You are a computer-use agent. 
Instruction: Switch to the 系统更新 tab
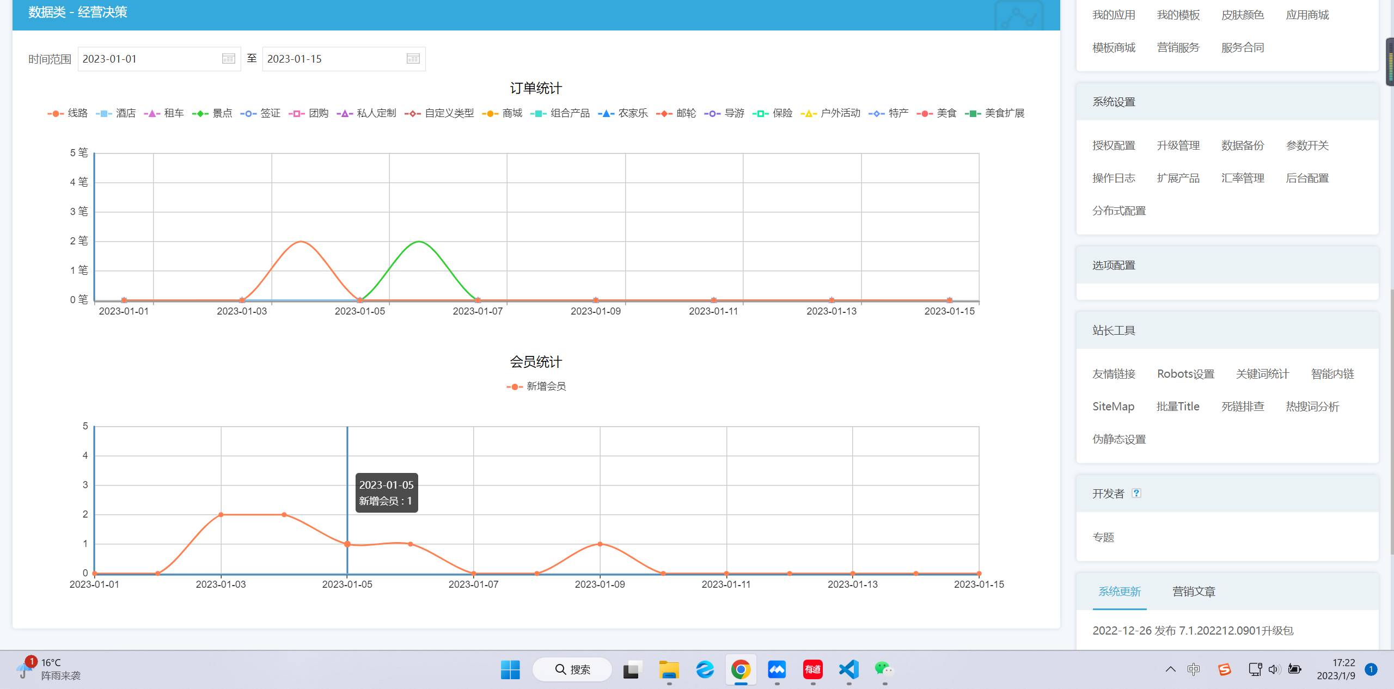(x=1120, y=592)
